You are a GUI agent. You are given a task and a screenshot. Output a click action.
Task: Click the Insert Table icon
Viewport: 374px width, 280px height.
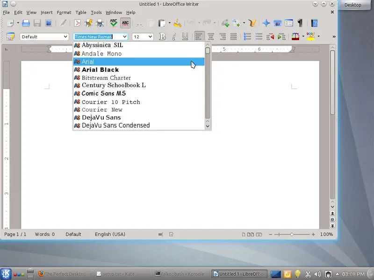tap(237, 23)
